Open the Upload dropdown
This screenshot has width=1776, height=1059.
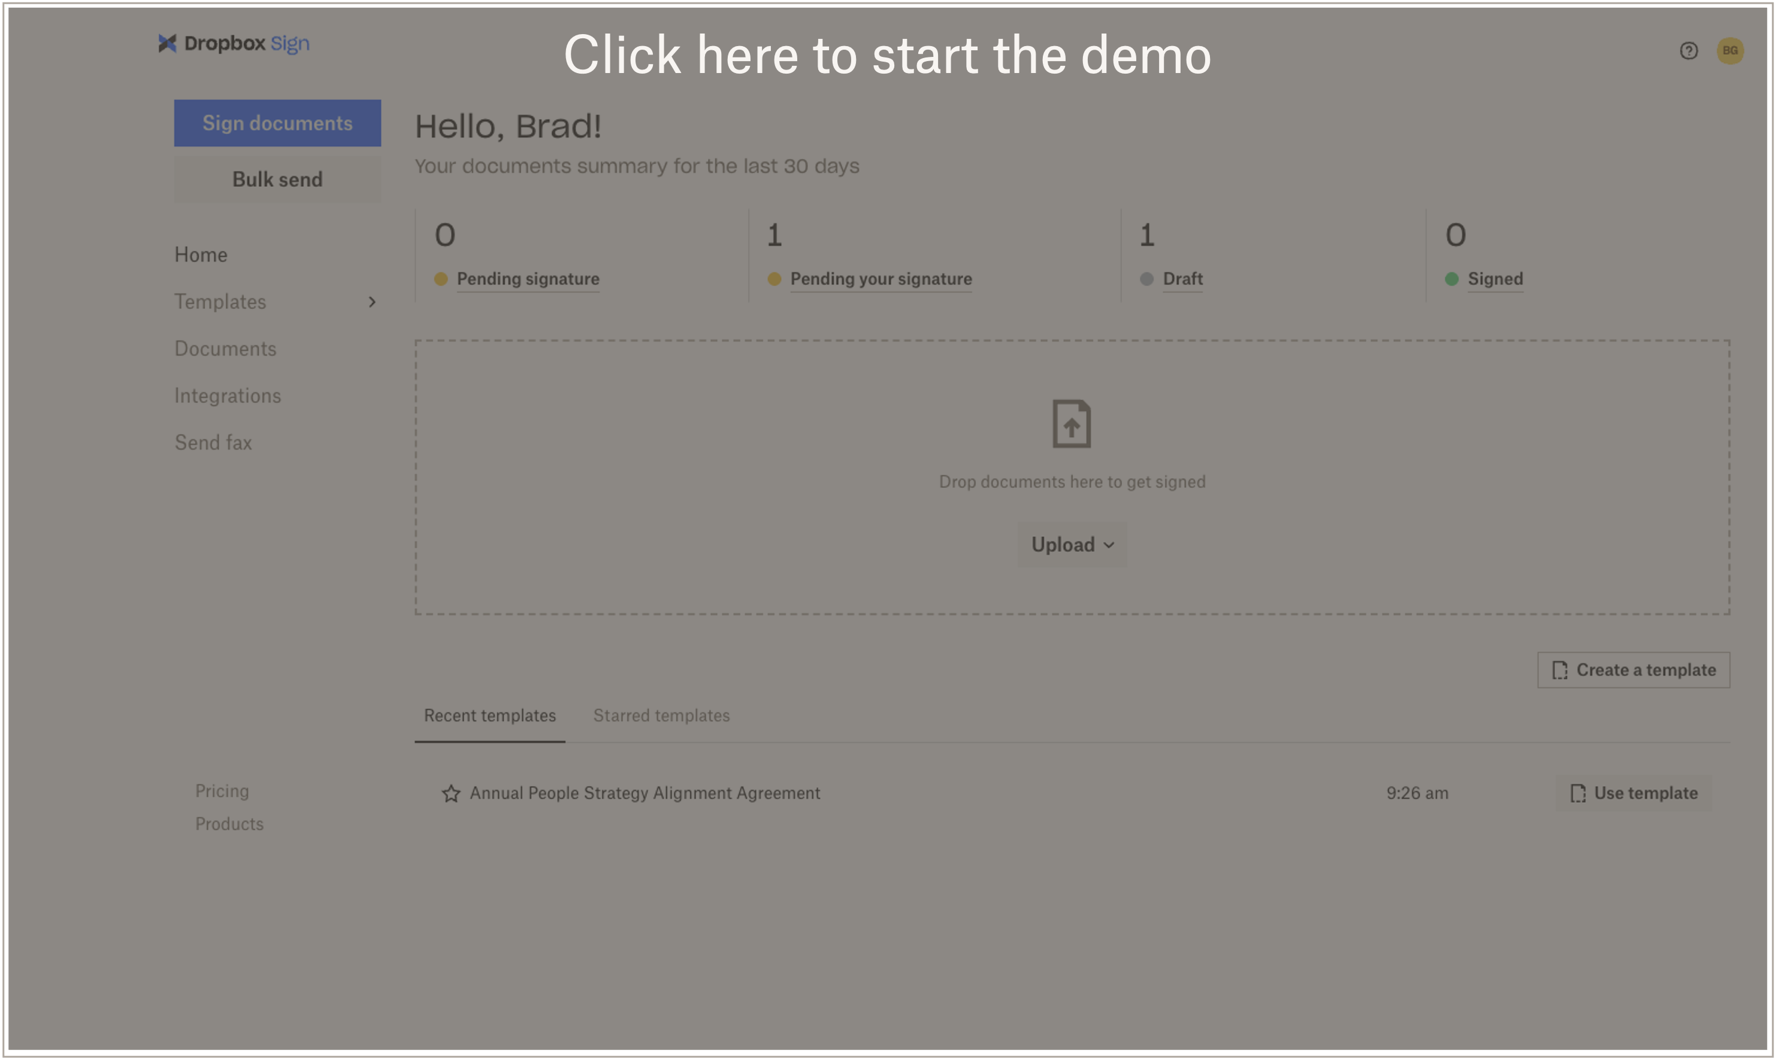(1072, 544)
